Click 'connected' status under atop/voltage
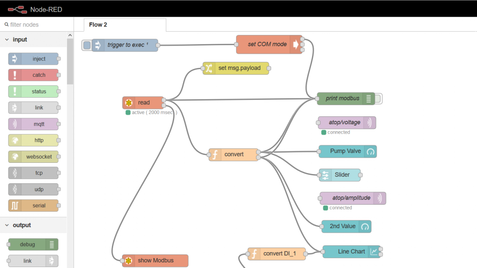477x268 pixels. coord(339,132)
